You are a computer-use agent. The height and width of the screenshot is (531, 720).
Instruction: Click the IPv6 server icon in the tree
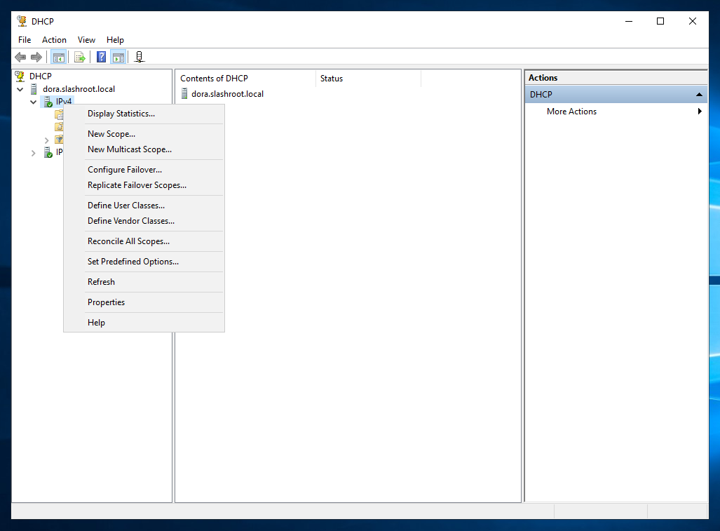click(48, 152)
